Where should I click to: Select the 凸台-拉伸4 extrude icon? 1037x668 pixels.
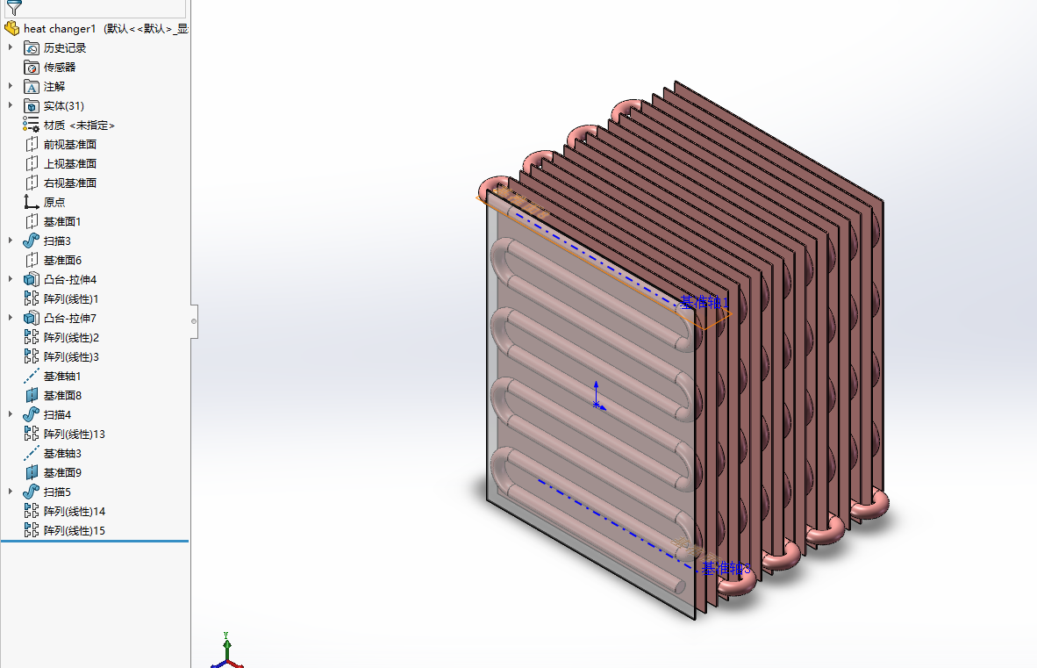(x=31, y=279)
